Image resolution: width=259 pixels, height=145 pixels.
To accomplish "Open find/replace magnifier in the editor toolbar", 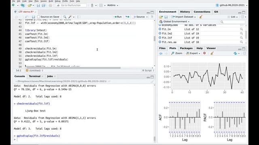I will coord(65,17).
